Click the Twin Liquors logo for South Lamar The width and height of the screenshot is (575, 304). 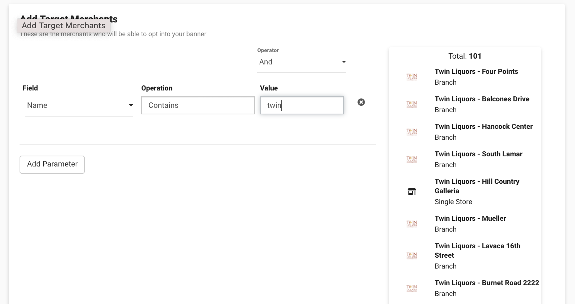coord(412,160)
